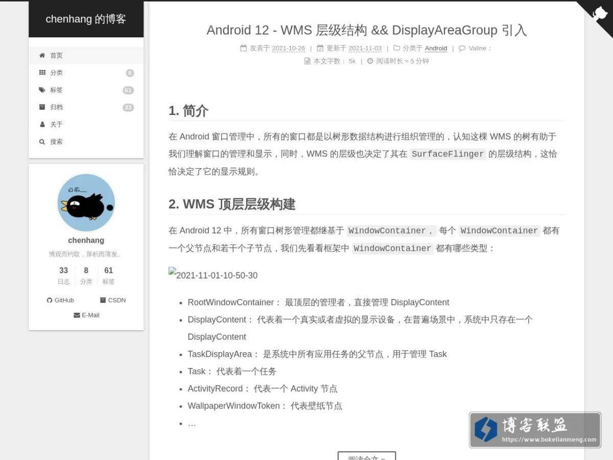Open the 首页 menu item

click(x=86, y=56)
